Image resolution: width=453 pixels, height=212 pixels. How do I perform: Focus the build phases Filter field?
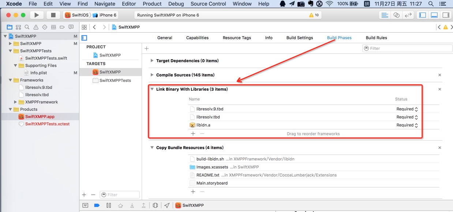[x=407, y=48]
